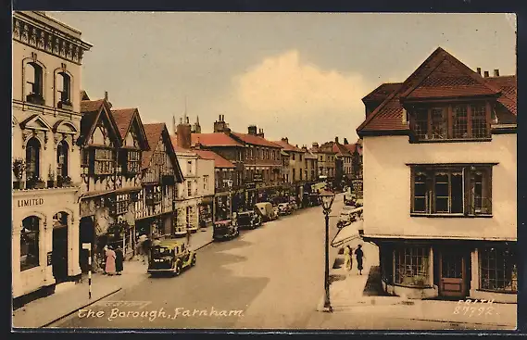The image size is (527, 340).
Task: Click the LIMITED sign on the bank
Action: pyautogui.click(x=31, y=203)
